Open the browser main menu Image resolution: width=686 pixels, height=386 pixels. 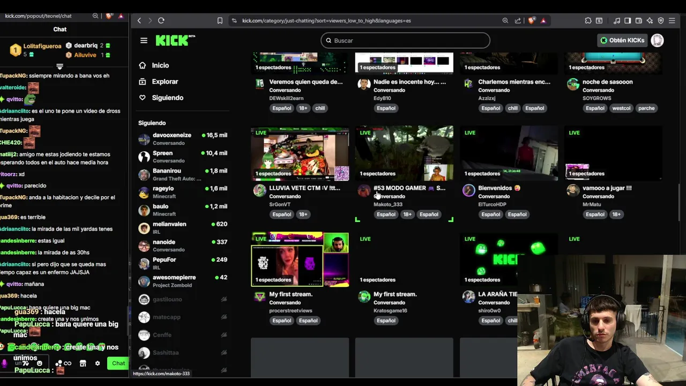[x=672, y=20]
